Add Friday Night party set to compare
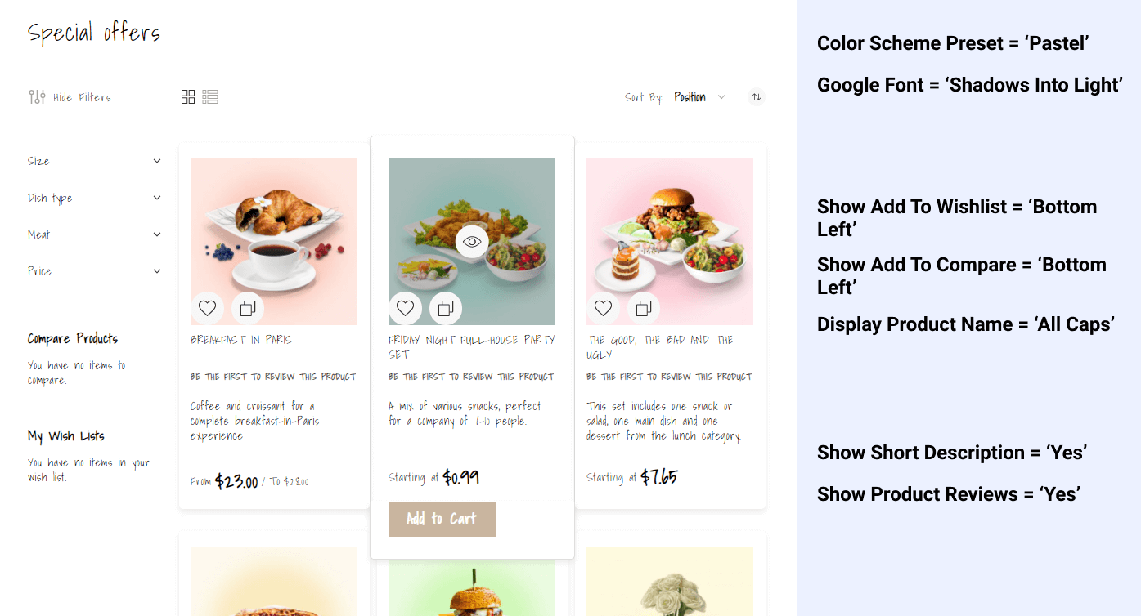1141x616 pixels. [446, 308]
